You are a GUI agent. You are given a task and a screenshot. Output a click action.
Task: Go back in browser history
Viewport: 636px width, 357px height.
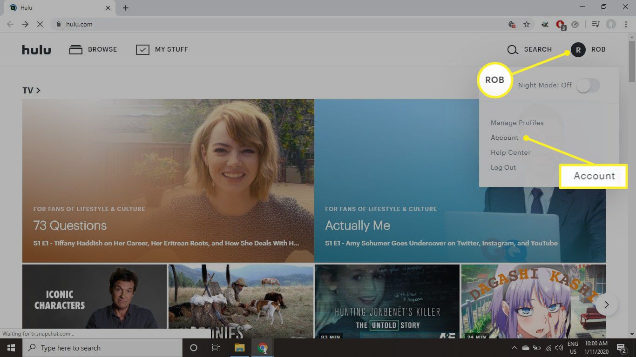click(10, 24)
